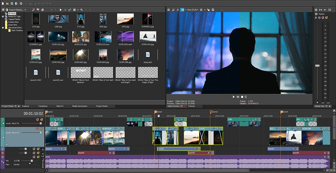Viewport: 336px width, 173px height.
Task: Select the 1580.jpg thumbnail
Action: (x=58, y=19)
